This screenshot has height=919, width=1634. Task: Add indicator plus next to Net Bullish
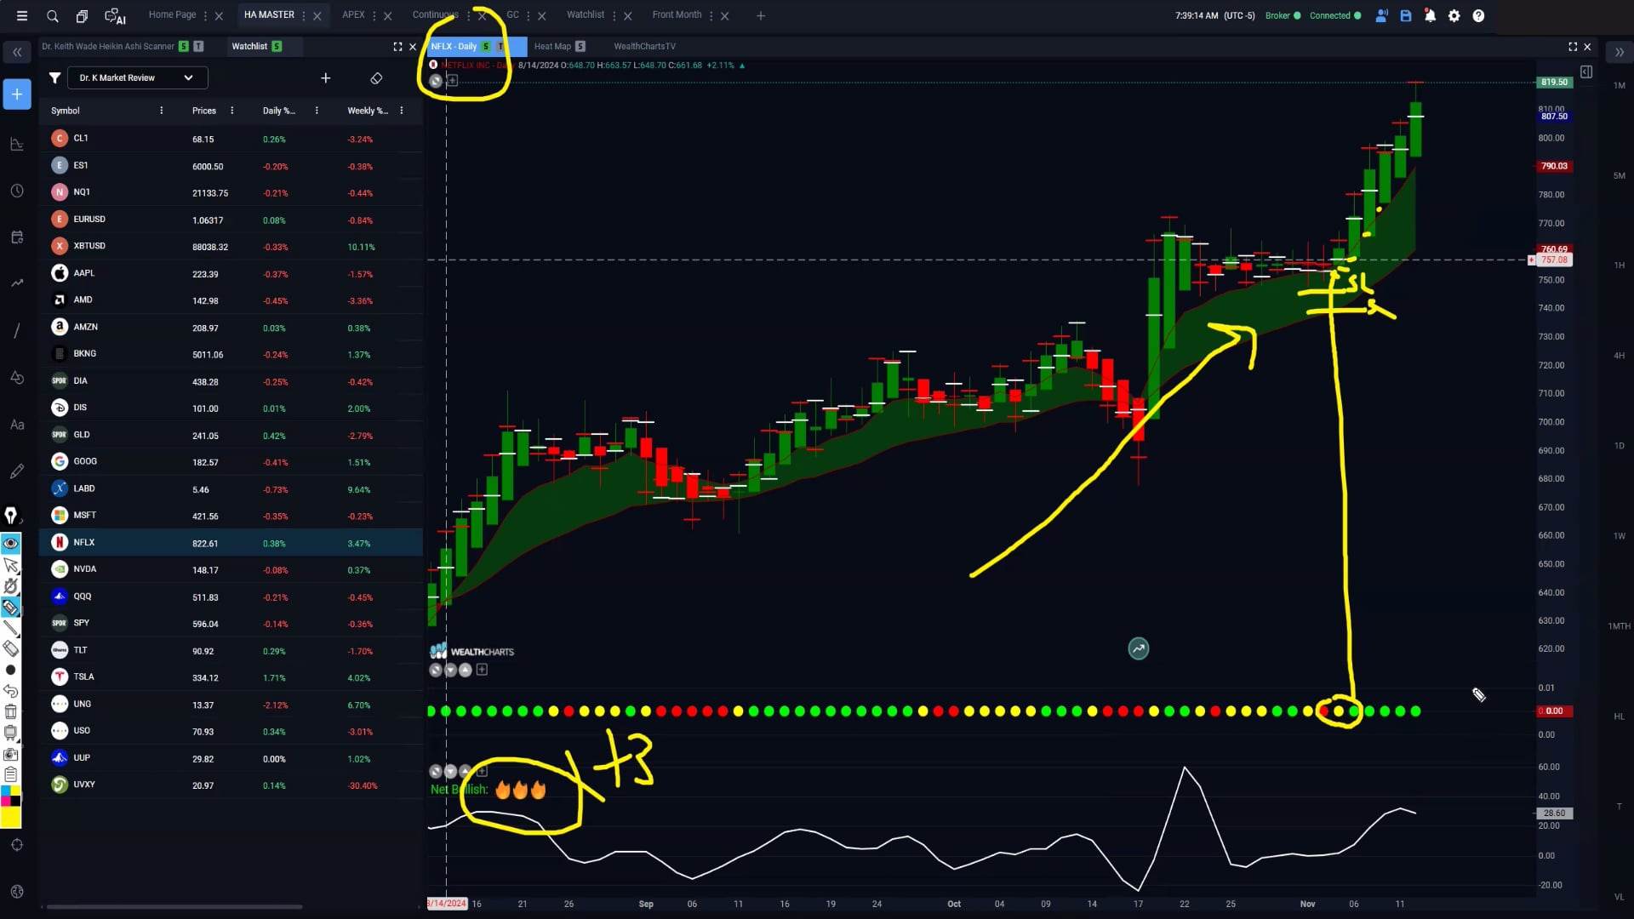click(483, 771)
